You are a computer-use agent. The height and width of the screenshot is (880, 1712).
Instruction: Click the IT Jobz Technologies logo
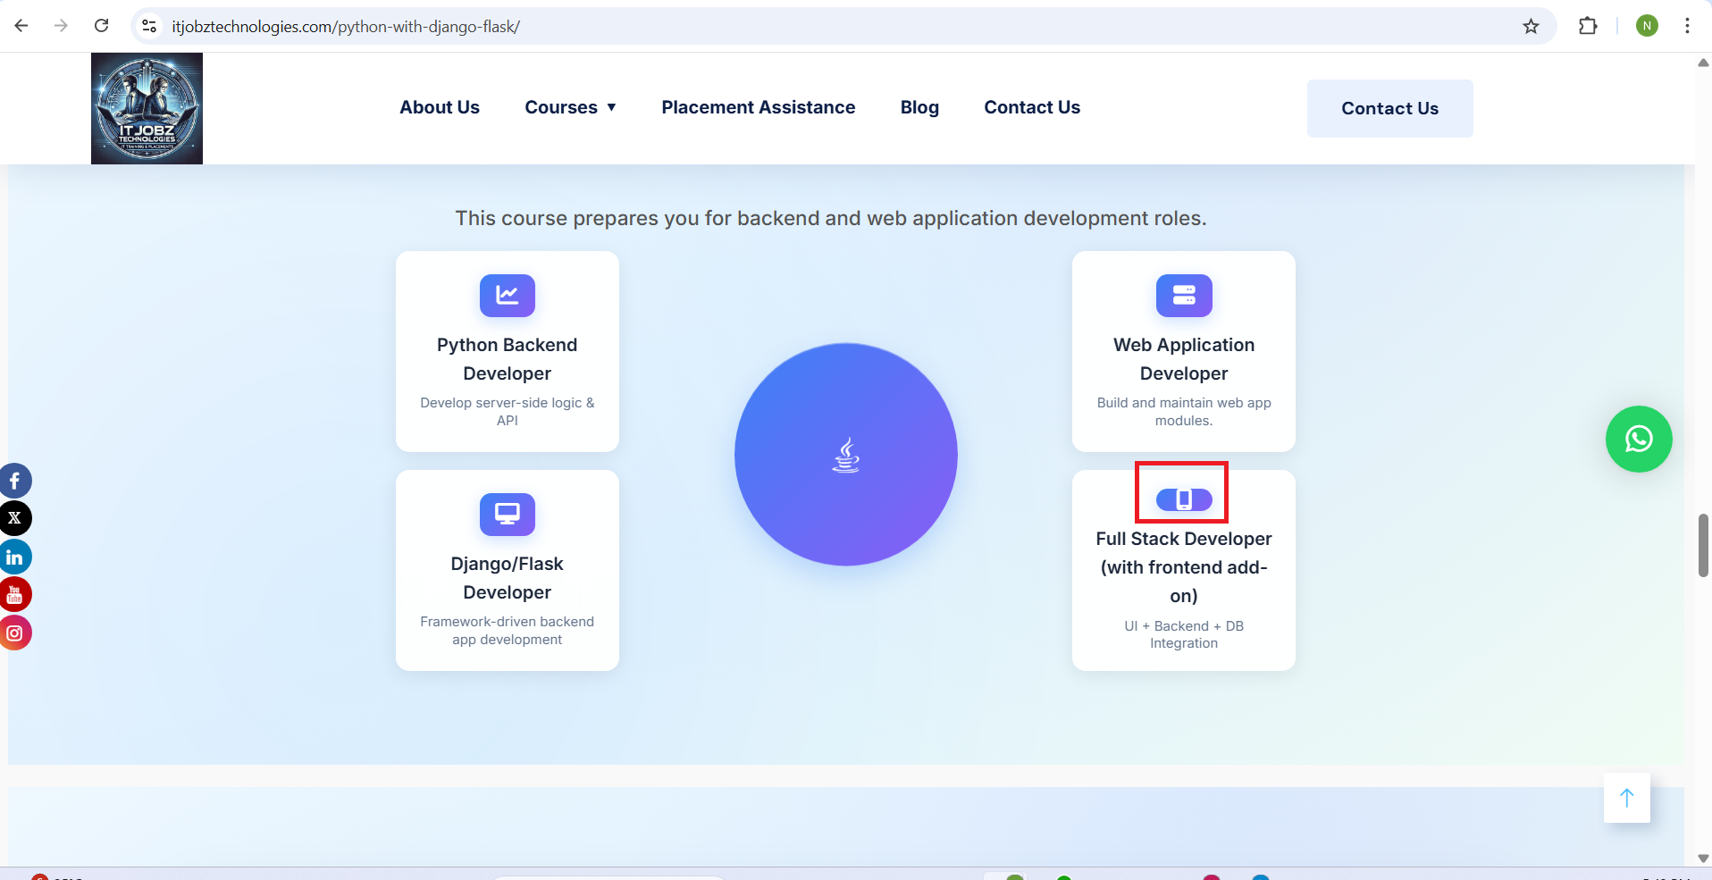[x=147, y=109]
